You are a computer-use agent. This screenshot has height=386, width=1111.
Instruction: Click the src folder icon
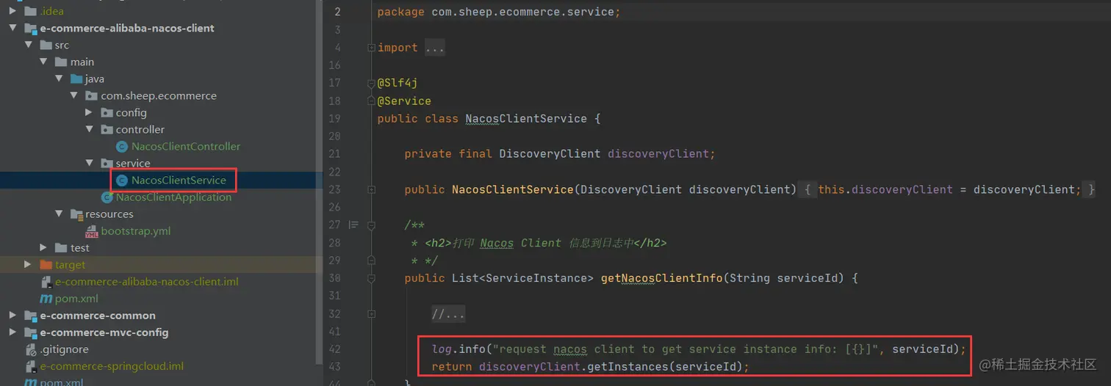point(46,45)
